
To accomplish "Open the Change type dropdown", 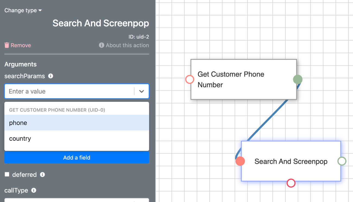I will [x=23, y=10].
